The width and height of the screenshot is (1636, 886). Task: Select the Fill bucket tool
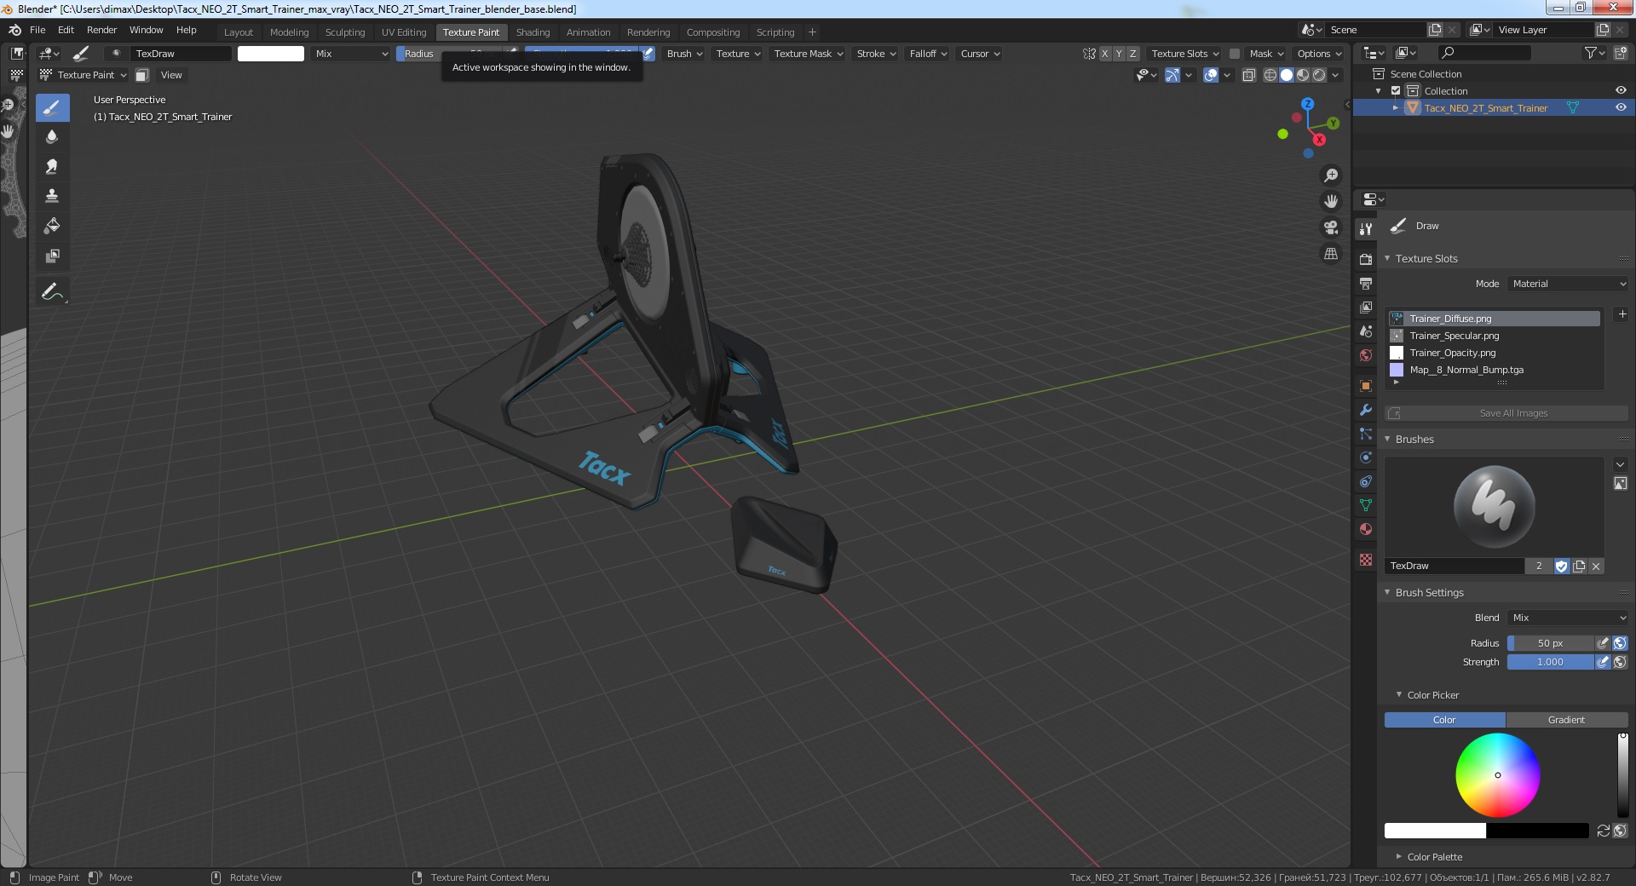click(x=52, y=226)
